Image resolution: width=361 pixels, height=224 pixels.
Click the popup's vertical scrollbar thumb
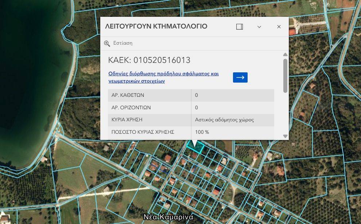click(x=285, y=75)
